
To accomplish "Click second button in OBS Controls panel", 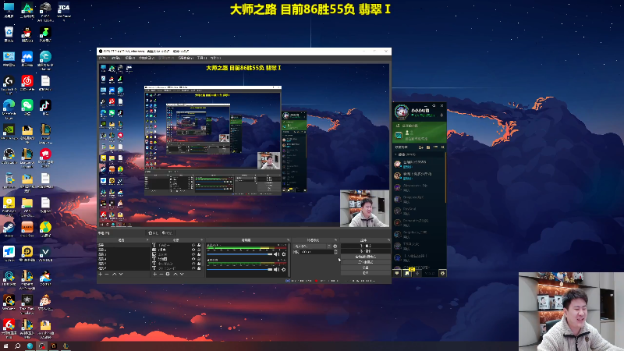I will [x=366, y=251].
